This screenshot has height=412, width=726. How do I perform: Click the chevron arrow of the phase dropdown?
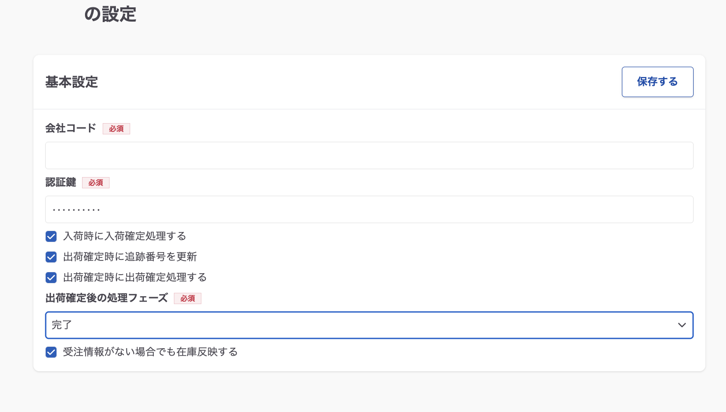click(682, 325)
